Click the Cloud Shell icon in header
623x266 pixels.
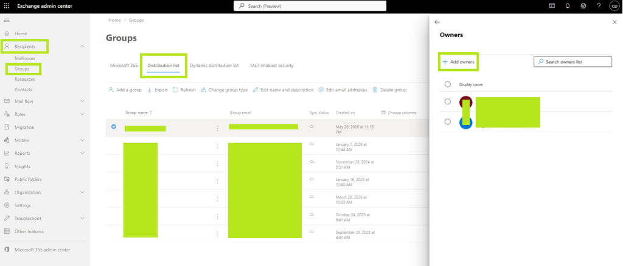pos(552,6)
